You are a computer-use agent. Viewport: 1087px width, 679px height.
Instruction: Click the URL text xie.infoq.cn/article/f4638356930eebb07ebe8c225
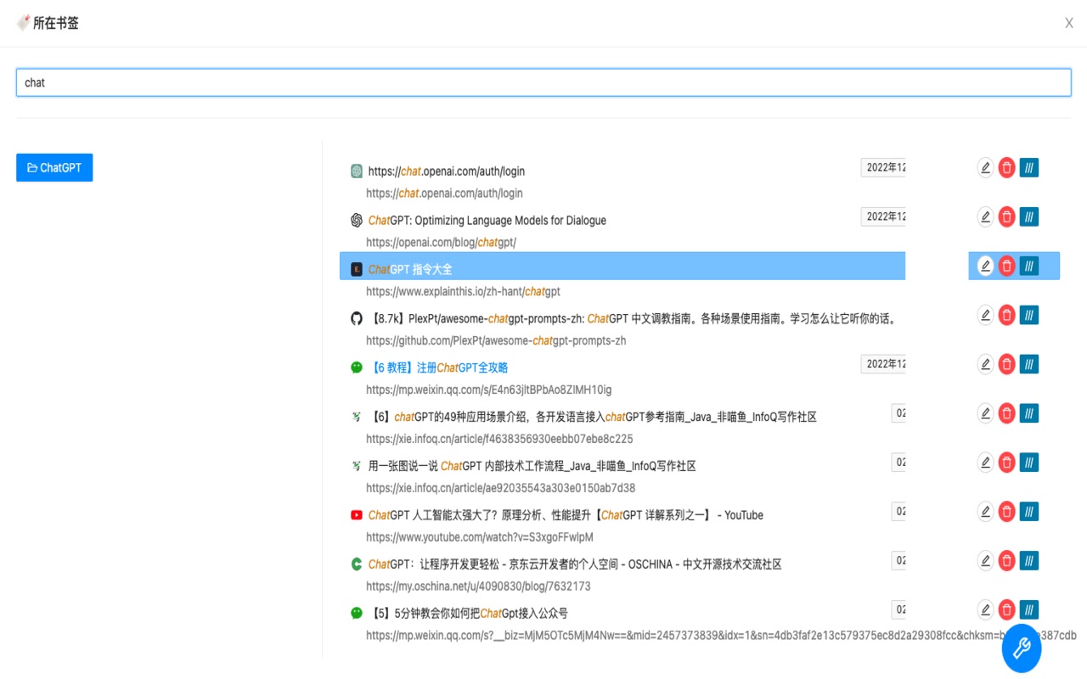[500, 440]
